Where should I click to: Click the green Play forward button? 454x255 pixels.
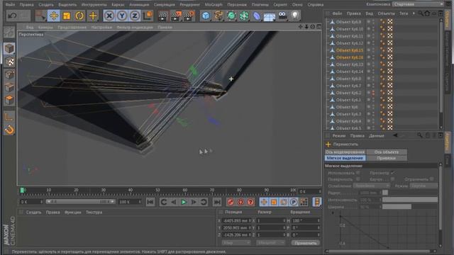tap(184, 202)
